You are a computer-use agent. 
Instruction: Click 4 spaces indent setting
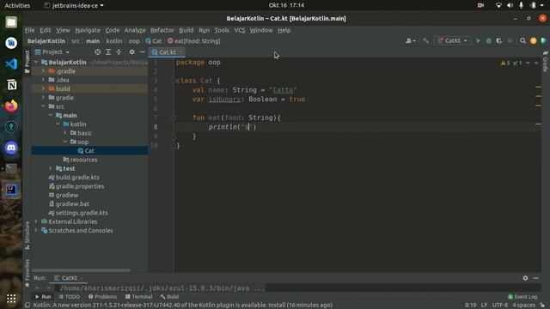click(x=523, y=306)
